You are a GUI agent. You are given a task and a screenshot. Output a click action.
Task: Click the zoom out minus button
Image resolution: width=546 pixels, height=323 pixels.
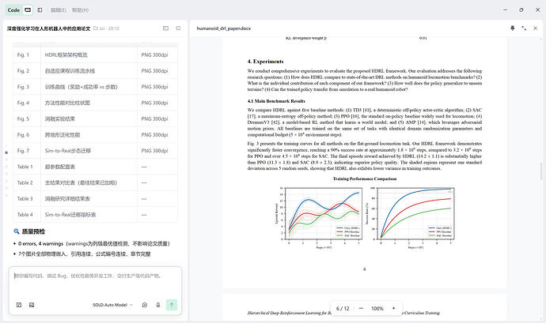[x=361, y=309]
